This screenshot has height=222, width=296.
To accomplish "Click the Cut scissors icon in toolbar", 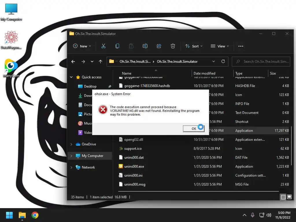I will 103,46.
